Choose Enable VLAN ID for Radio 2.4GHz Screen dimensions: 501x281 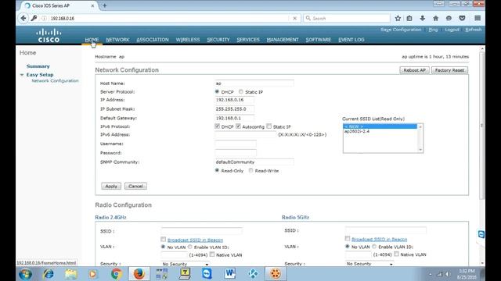[190, 247]
